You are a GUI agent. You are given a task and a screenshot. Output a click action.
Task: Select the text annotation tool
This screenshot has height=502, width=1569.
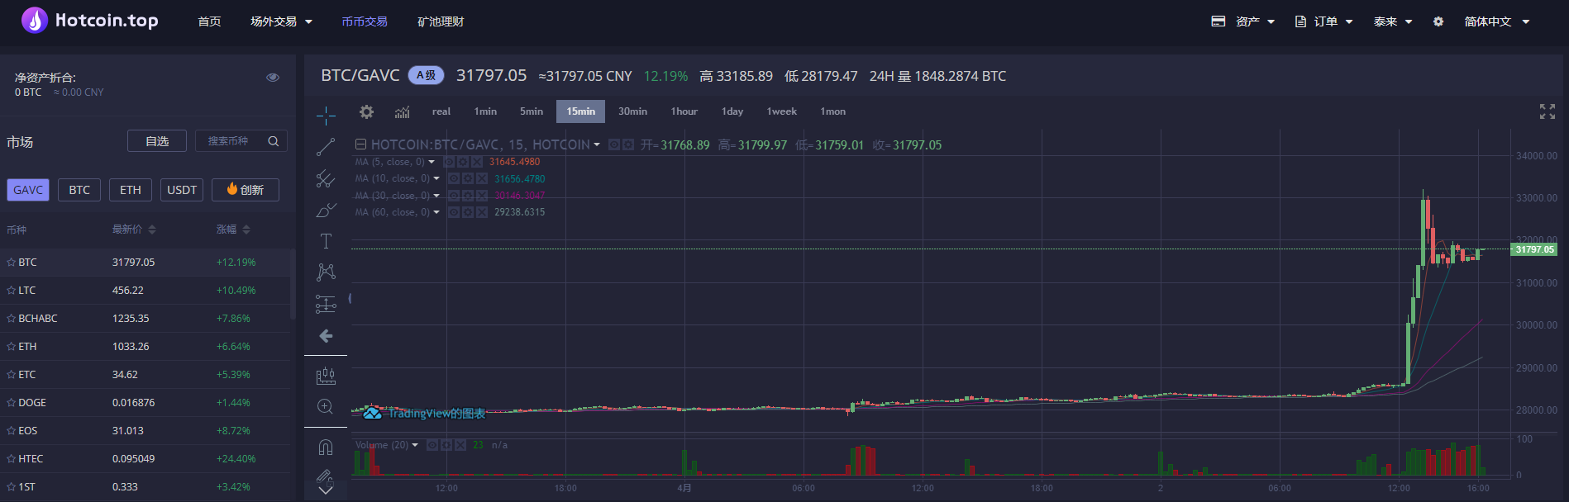pyautogui.click(x=326, y=241)
